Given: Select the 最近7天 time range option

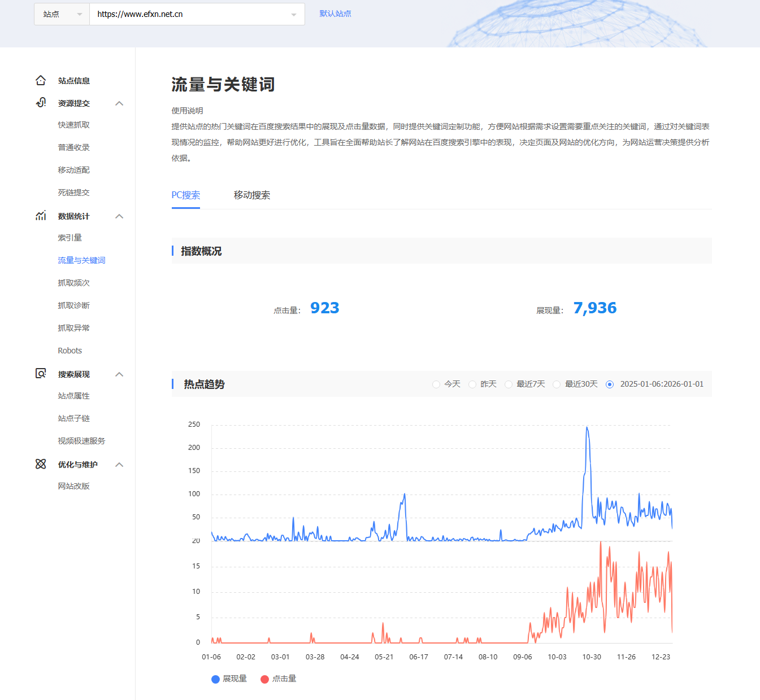Looking at the screenshot, I should [509, 384].
